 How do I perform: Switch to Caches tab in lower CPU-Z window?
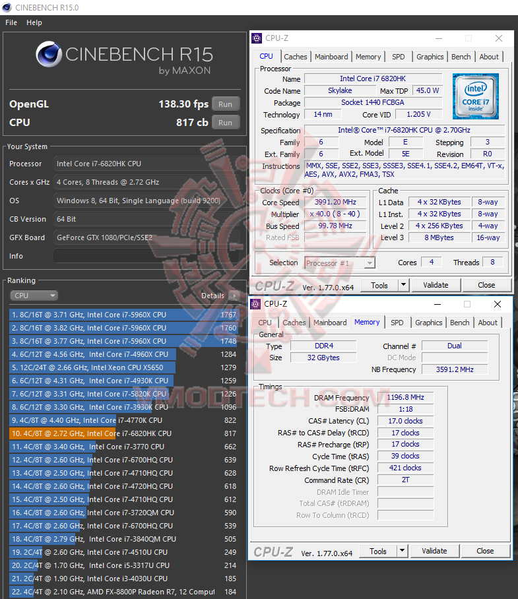[x=294, y=323]
